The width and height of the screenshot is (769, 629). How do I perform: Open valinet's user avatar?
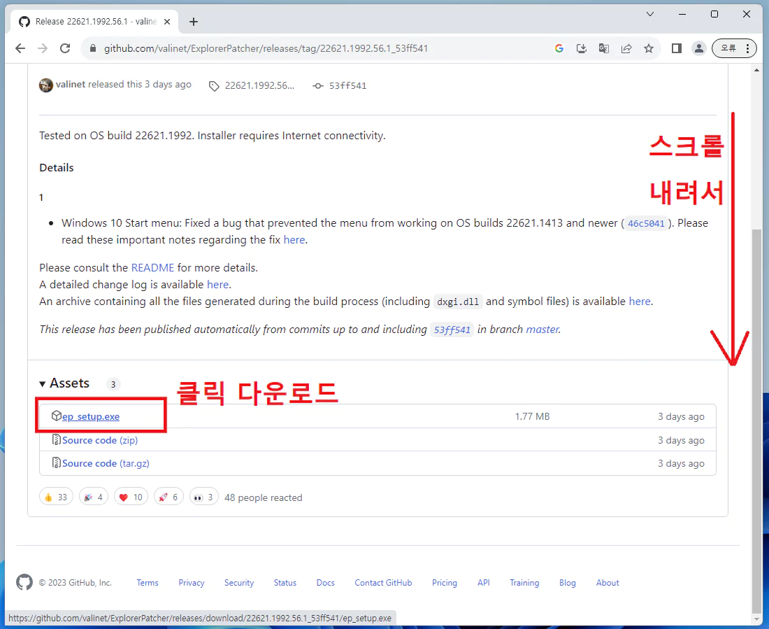(x=46, y=85)
